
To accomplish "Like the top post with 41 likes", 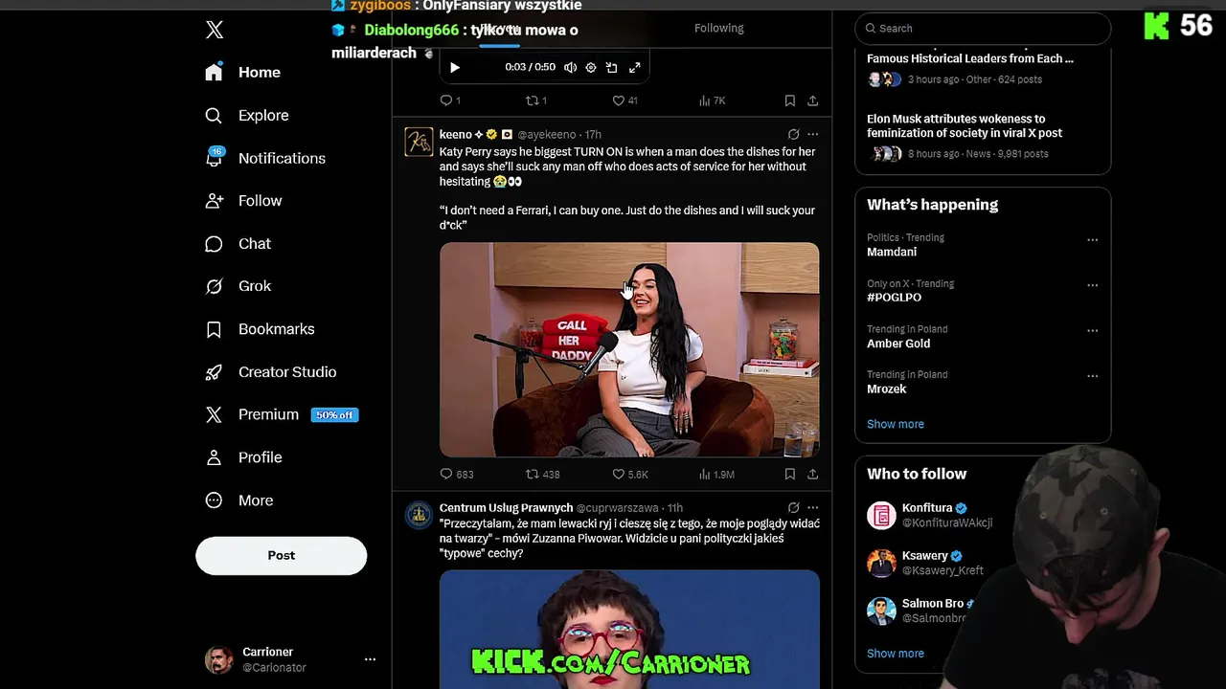I will click(624, 100).
